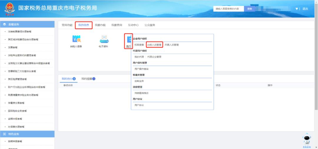Image resolution: width=318 pixels, height=149 pixels.
Task: Open the 在线咨询 robot assistant icon
Action: tap(307, 139)
